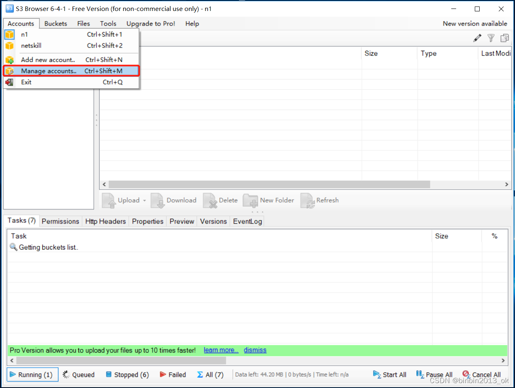
Task: Click the All sigma icon
Action: 200,375
